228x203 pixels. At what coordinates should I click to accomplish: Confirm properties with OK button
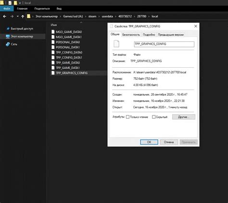coord(149,142)
